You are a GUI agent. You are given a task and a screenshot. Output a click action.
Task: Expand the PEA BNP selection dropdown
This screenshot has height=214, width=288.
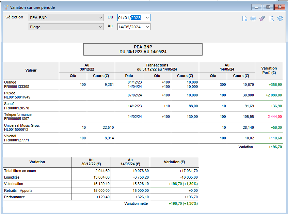point(100,18)
